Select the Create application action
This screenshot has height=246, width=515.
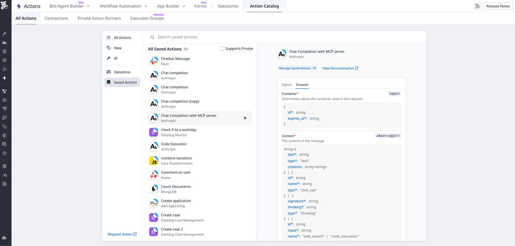point(199,203)
